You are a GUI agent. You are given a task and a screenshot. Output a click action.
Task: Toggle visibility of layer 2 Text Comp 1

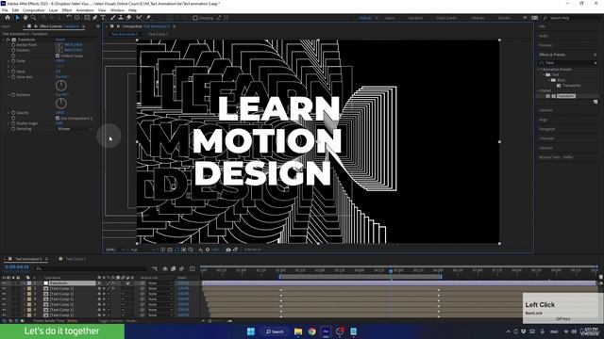click(x=4, y=289)
